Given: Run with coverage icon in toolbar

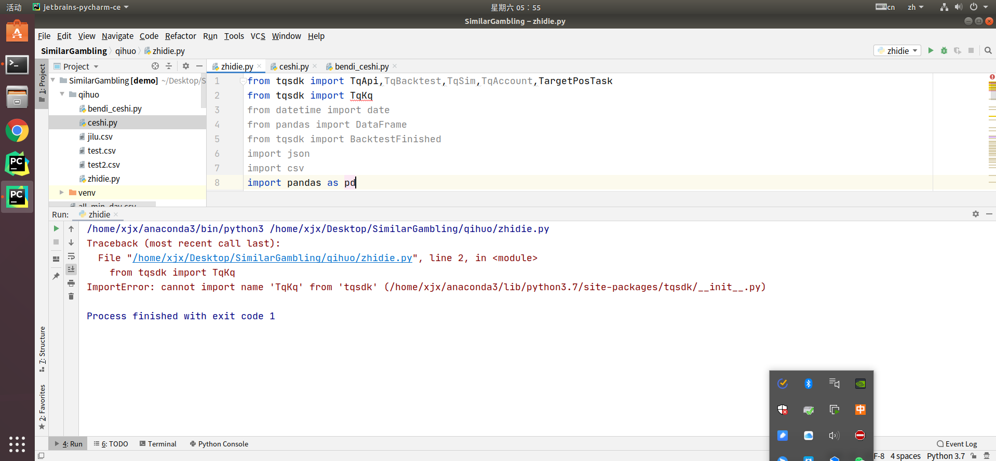Looking at the screenshot, I should (958, 50).
